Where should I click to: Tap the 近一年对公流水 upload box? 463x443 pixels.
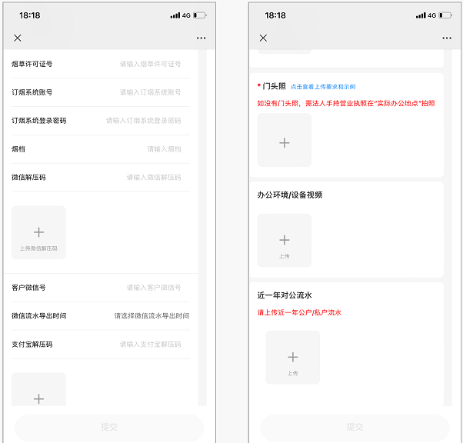click(x=293, y=358)
